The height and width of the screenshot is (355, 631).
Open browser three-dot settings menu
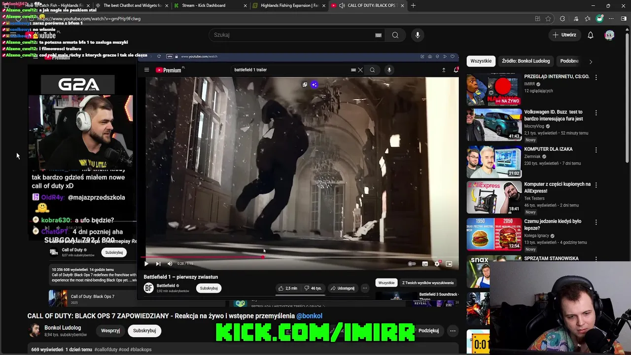pos(612,19)
